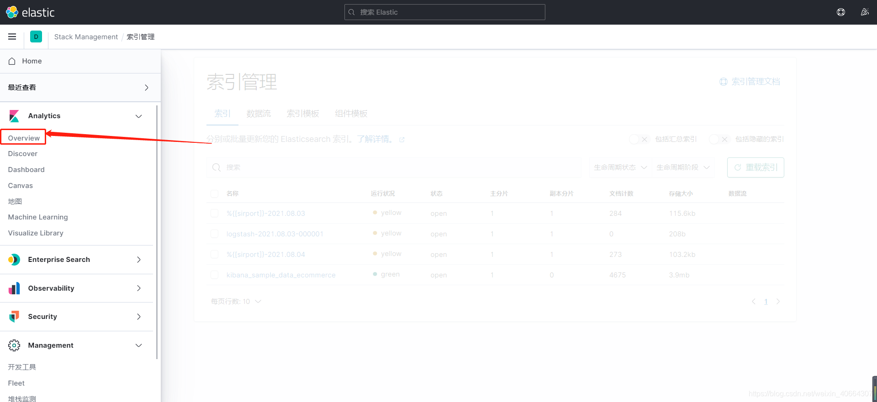The width and height of the screenshot is (877, 402).
Task: Open Machine Learning in side navigation
Action: (38, 217)
